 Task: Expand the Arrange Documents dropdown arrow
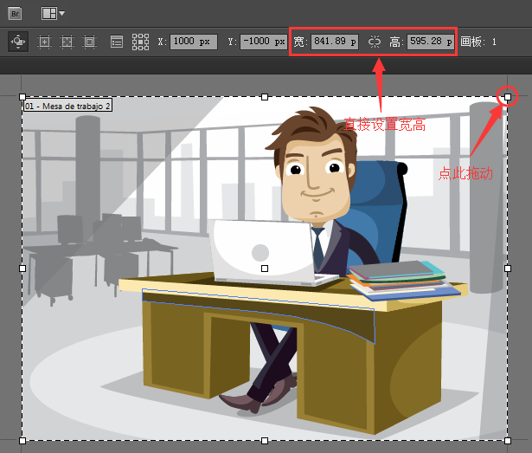point(61,13)
